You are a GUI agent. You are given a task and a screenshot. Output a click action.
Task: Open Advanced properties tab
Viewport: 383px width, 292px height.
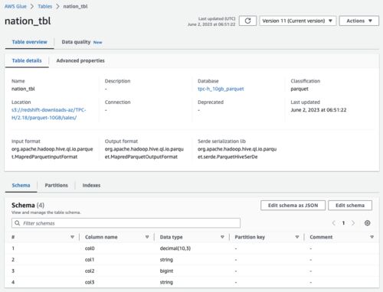point(80,60)
